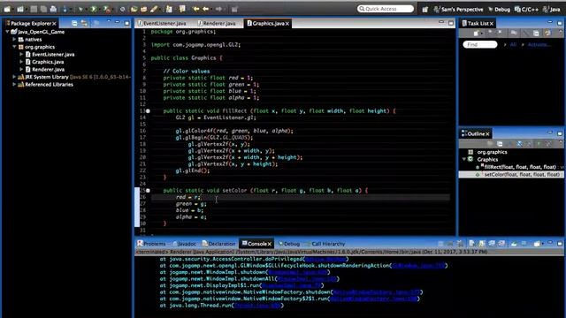Image resolution: width=566 pixels, height=318 pixels.
Task: Close the Graphics.java editor tab
Action: pyautogui.click(x=287, y=24)
